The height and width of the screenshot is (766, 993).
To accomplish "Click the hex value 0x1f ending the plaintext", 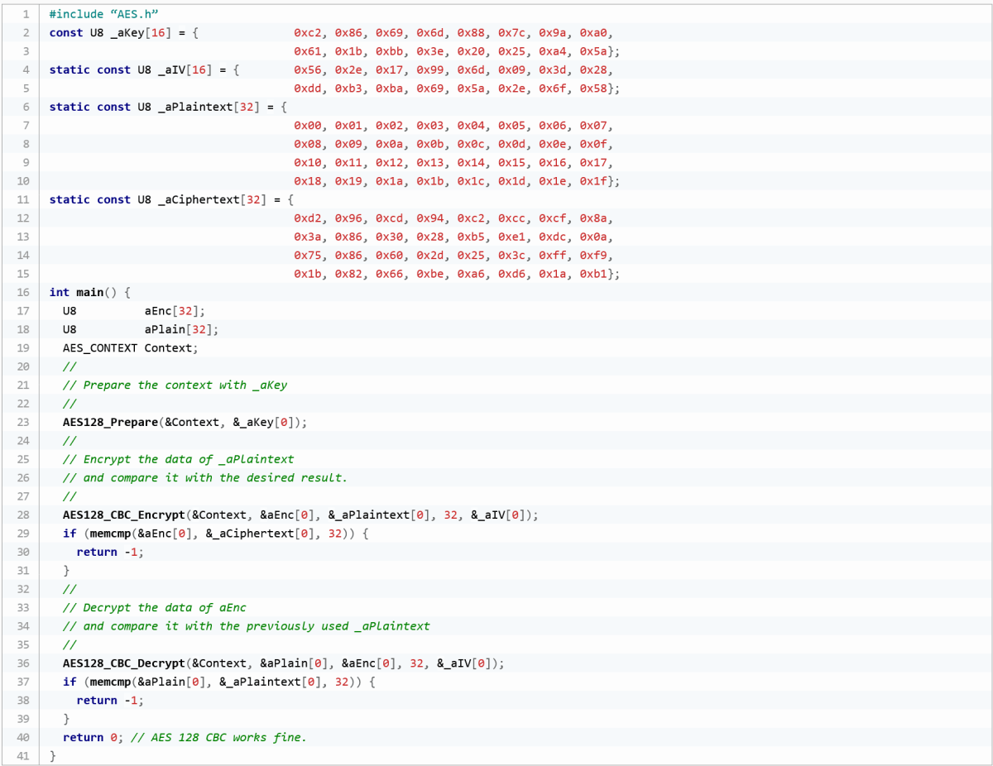I will tap(593, 181).
